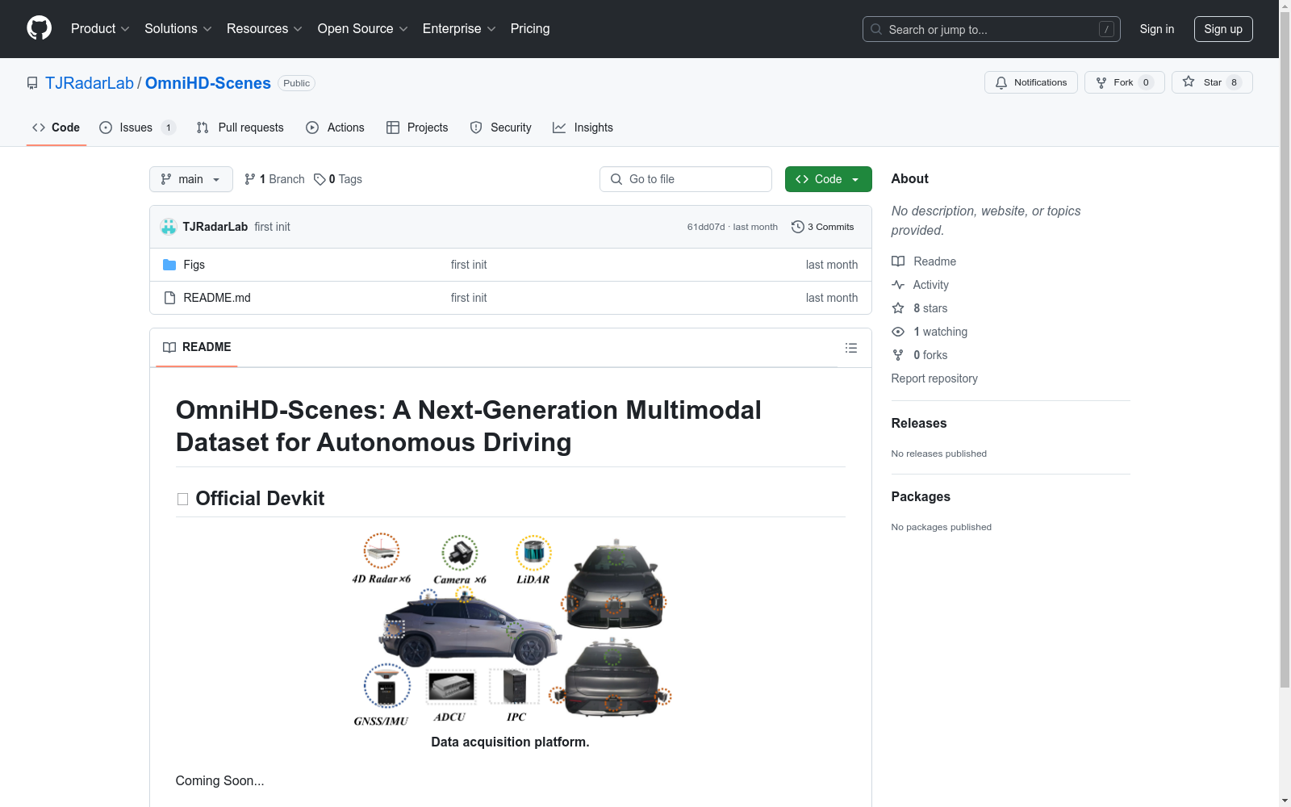Screen dimensions: 1291x807
Task: Click Report repository link
Action: [x=934, y=378]
